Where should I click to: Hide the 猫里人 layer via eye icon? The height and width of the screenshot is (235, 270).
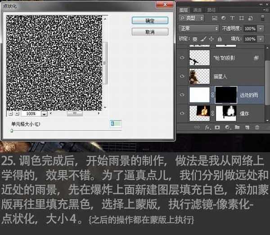182,76
